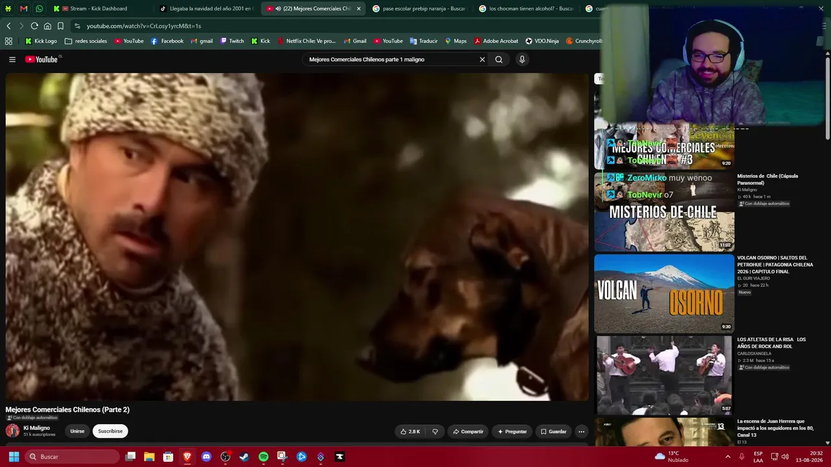Switch to the 'Llegaba la navidad' TikTok tab
Screen dimensions: 831x467
(x=208, y=8)
